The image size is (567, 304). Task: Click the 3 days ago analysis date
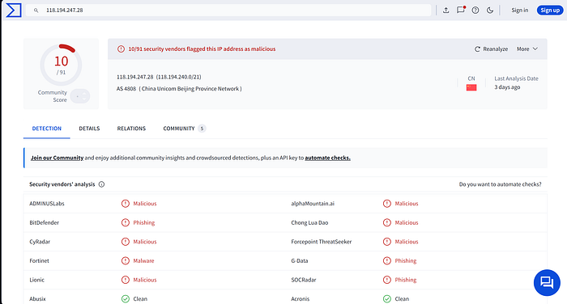[507, 87]
